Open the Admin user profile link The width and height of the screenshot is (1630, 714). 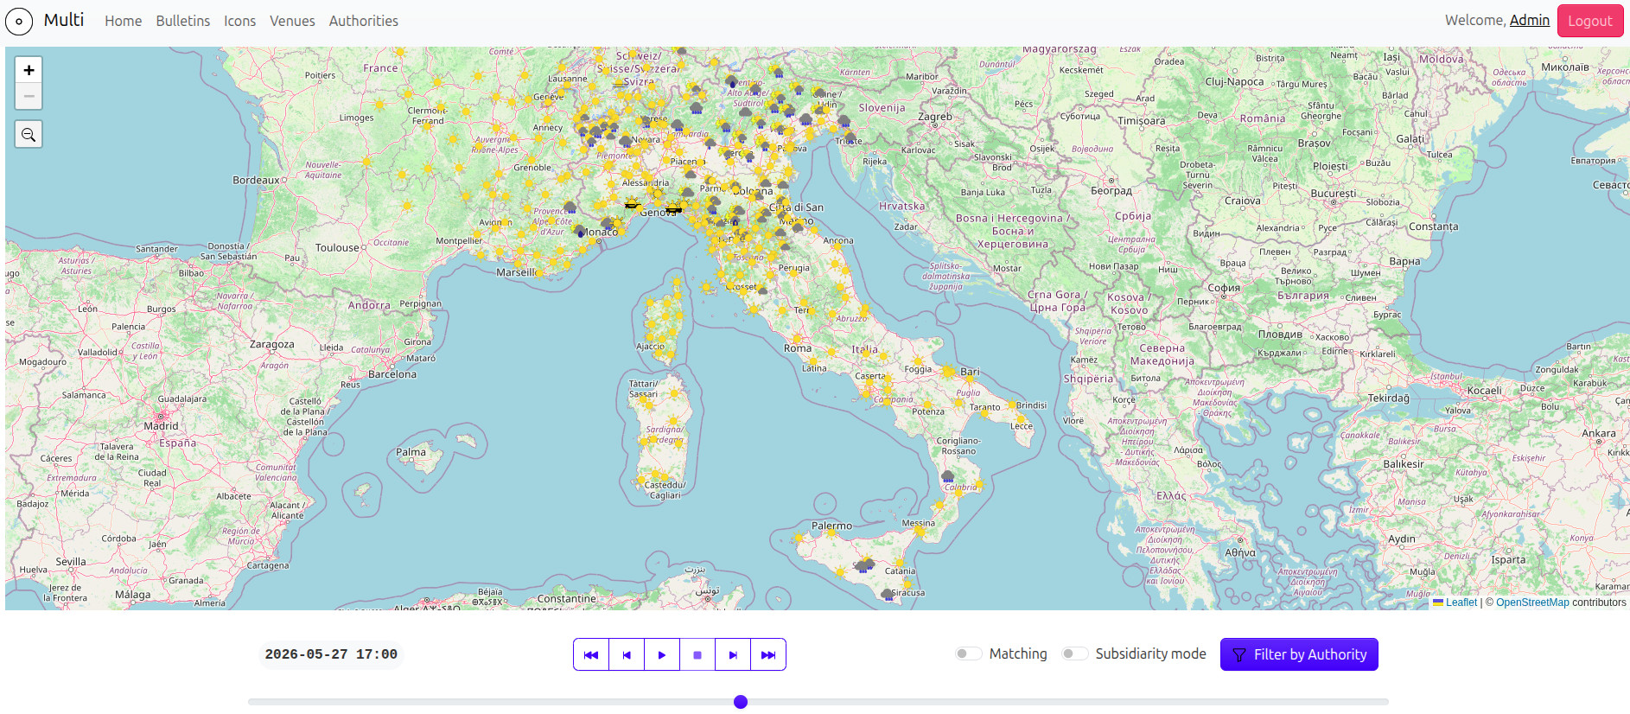click(x=1530, y=20)
